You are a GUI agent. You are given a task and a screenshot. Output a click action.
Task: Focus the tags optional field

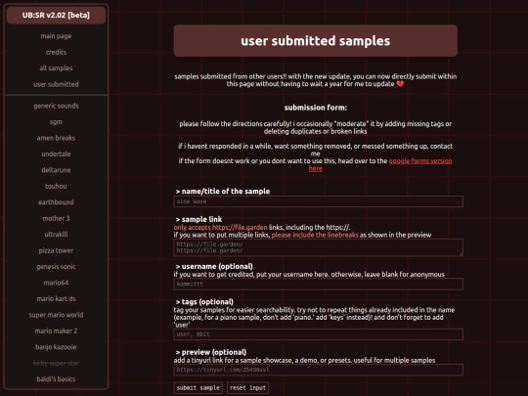click(318, 334)
